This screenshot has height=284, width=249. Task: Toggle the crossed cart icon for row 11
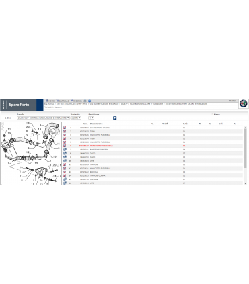(x=65, y=164)
